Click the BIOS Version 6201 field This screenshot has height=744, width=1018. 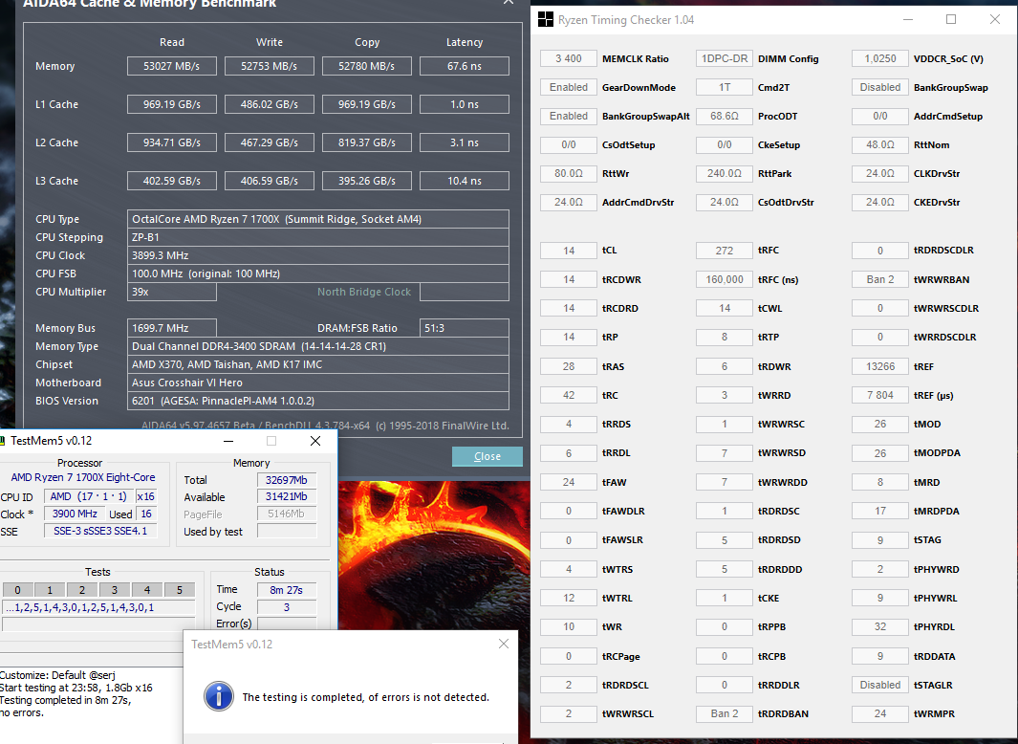click(x=318, y=401)
